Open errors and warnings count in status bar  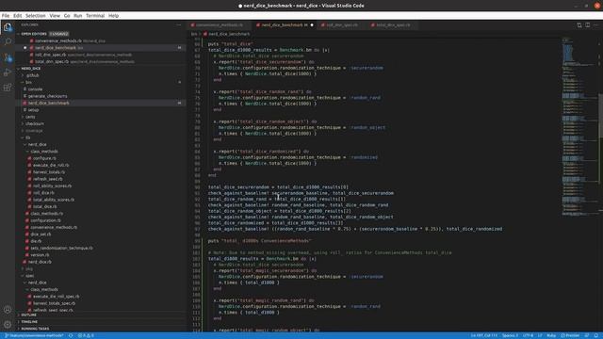(x=86, y=335)
